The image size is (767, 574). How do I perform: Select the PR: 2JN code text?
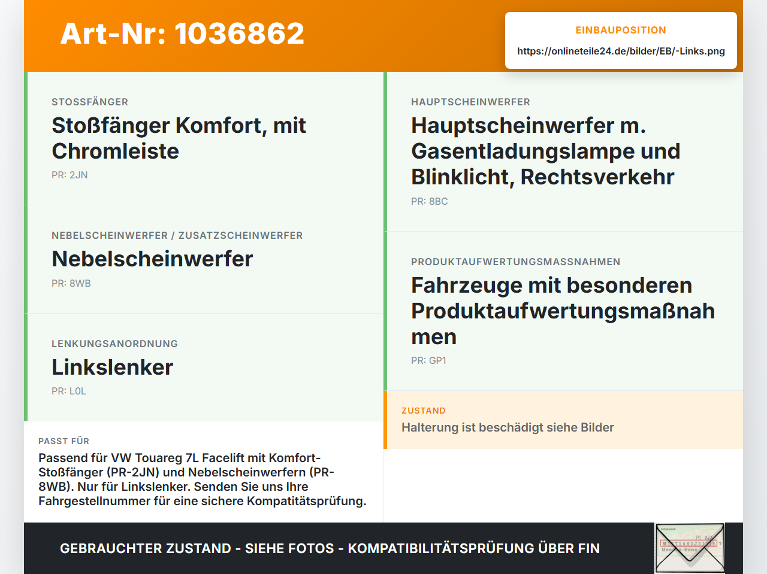point(70,175)
